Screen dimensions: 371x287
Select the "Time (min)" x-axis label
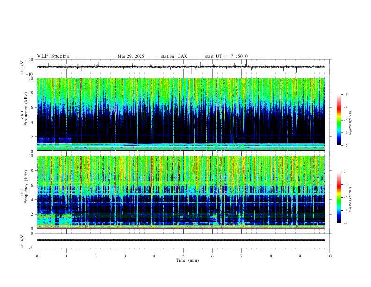pos(187,260)
